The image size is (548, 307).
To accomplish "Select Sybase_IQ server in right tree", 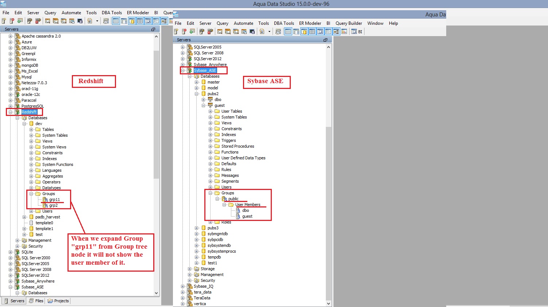I will 204,286.
